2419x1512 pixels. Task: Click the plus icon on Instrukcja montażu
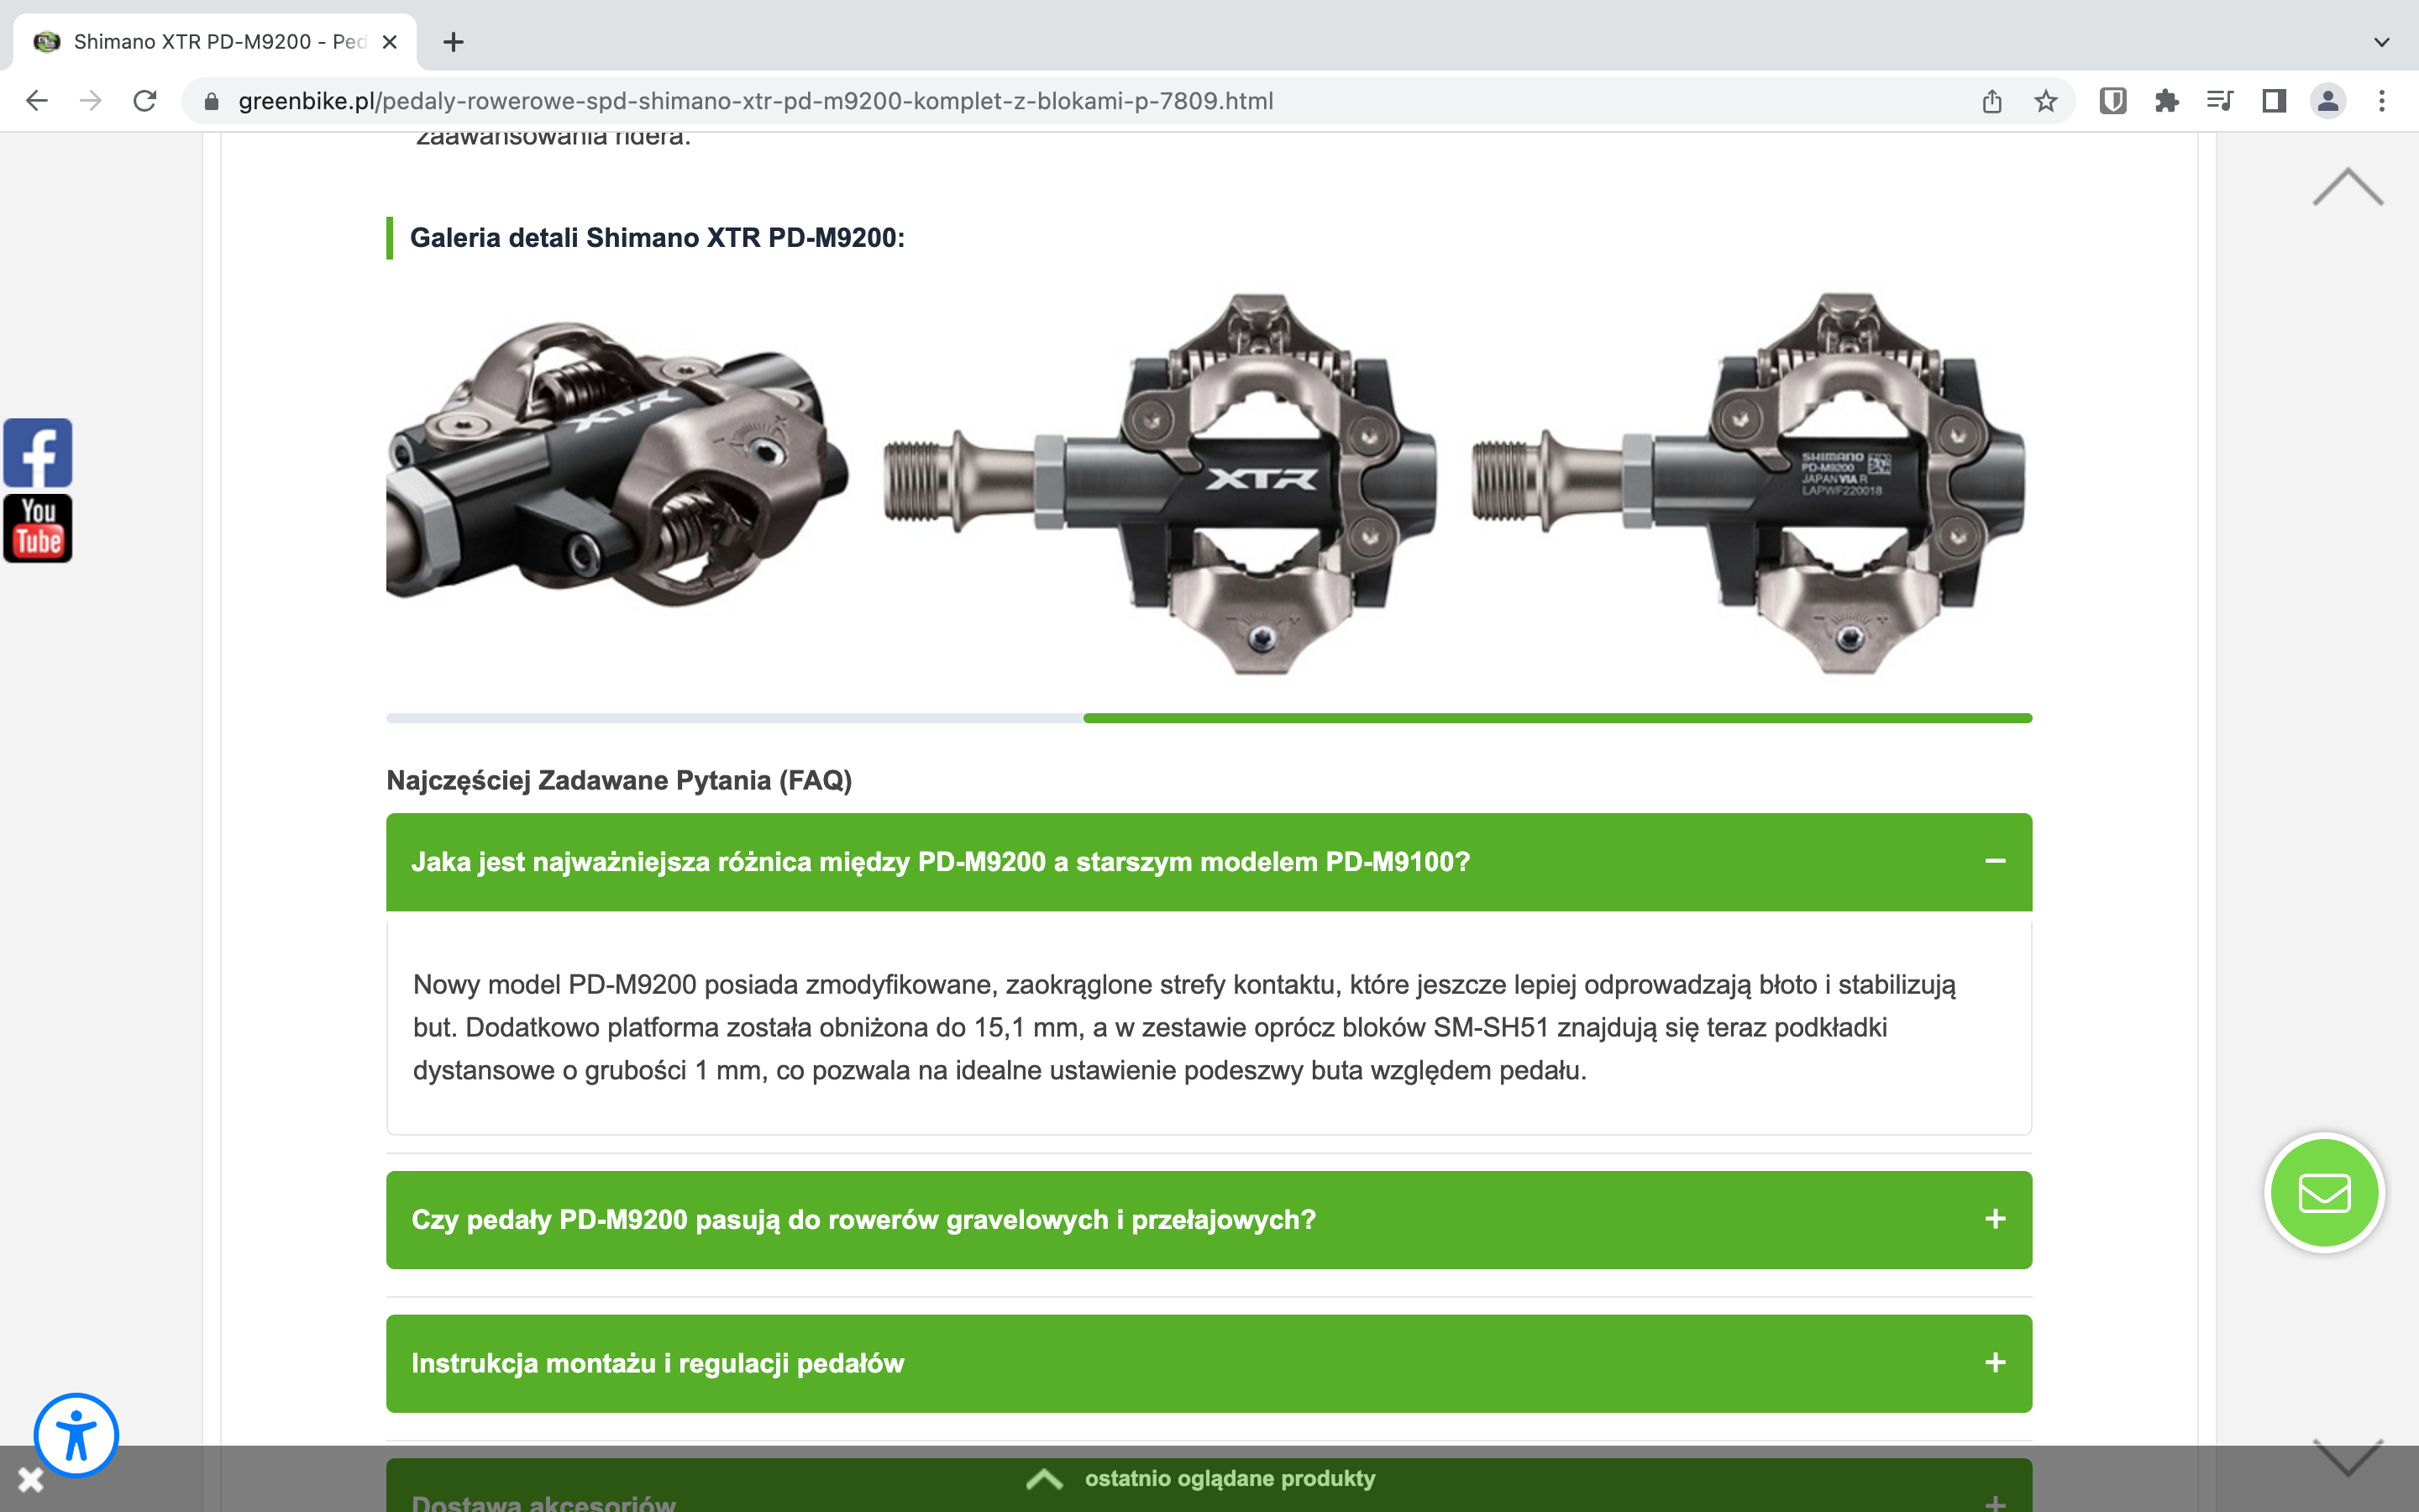pyautogui.click(x=1995, y=1363)
